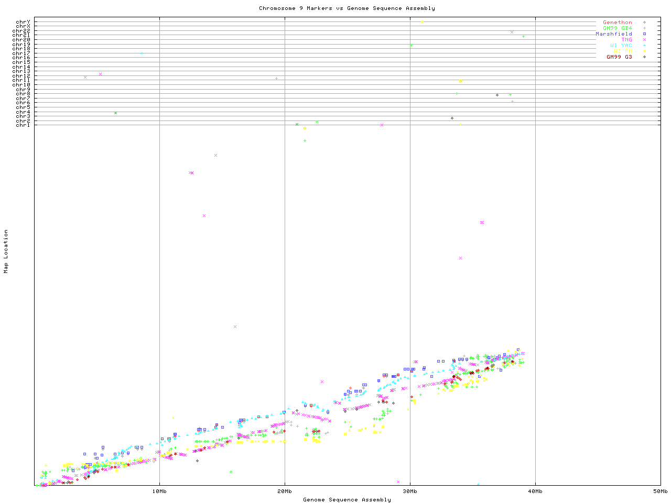This screenshot has height=503, width=671.
Task: Click the 20Mb x-axis tick label
Action: [285, 491]
